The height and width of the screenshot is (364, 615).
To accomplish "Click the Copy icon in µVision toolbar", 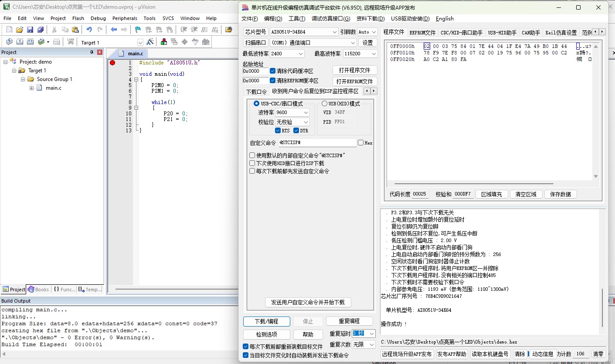I will [x=65, y=30].
